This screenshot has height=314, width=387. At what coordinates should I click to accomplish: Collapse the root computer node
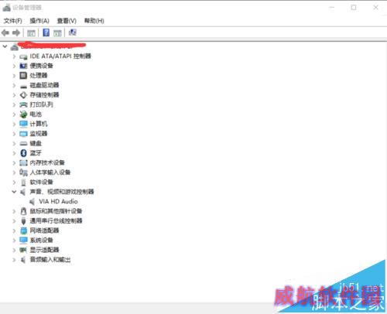point(5,46)
